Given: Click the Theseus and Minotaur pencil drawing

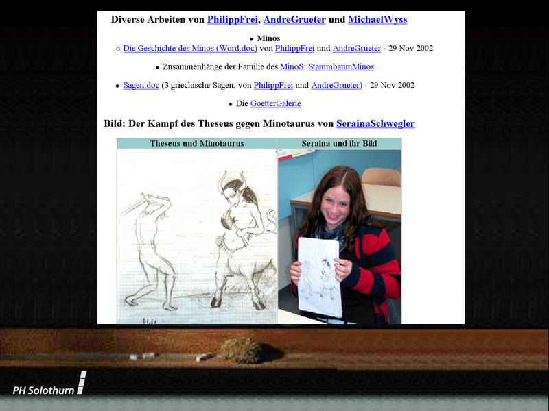Looking at the screenshot, I should [196, 236].
